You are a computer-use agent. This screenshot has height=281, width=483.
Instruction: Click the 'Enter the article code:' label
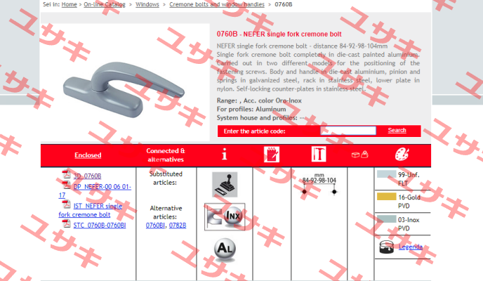pos(254,131)
